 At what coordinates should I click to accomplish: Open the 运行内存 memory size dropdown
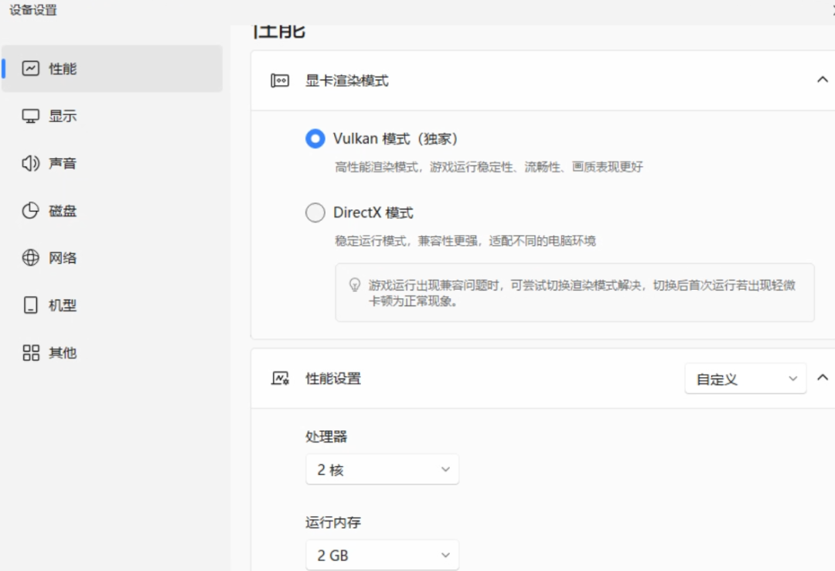382,555
